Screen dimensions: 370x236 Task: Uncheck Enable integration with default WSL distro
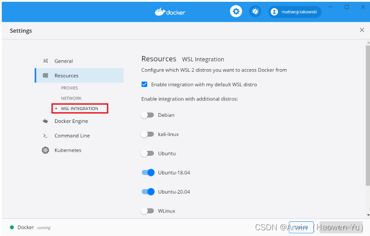pos(144,84)
